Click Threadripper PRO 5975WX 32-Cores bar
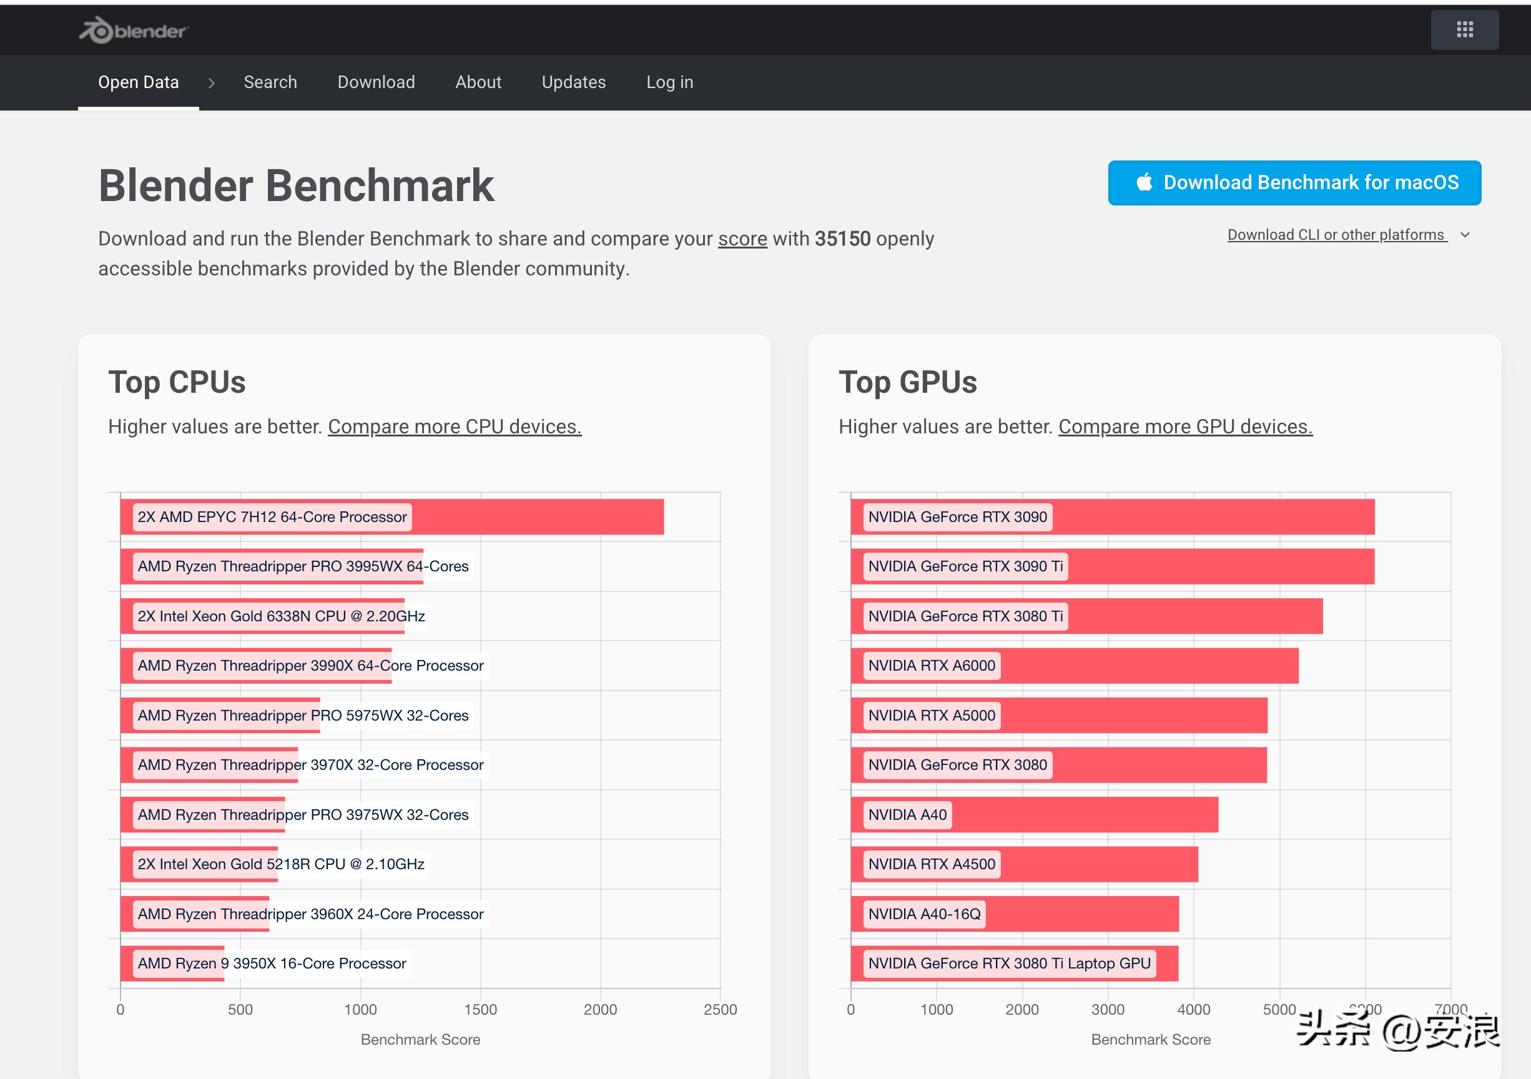Viewport: 1531px width, 1079px height. click(220, 716)
